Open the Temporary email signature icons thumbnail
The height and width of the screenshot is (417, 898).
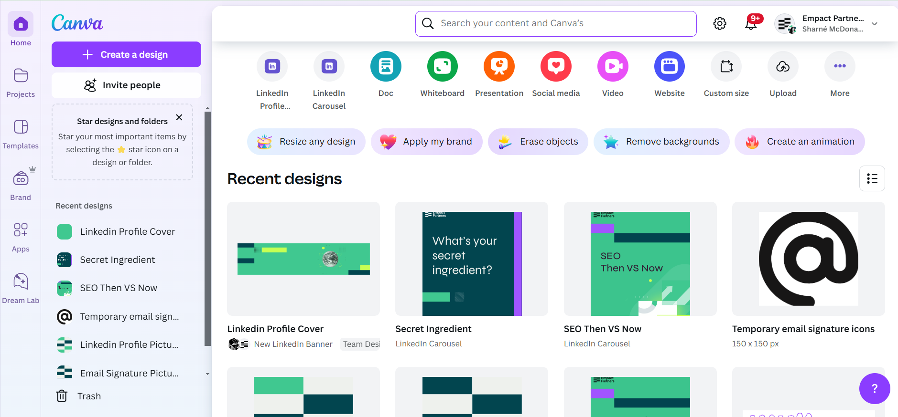click(809, 259)
